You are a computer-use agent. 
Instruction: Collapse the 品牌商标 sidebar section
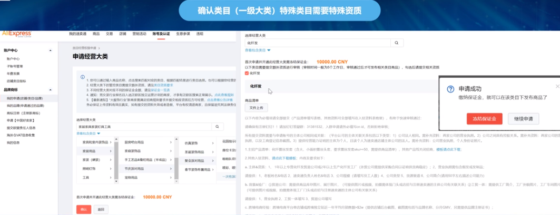tap(50, 90)
